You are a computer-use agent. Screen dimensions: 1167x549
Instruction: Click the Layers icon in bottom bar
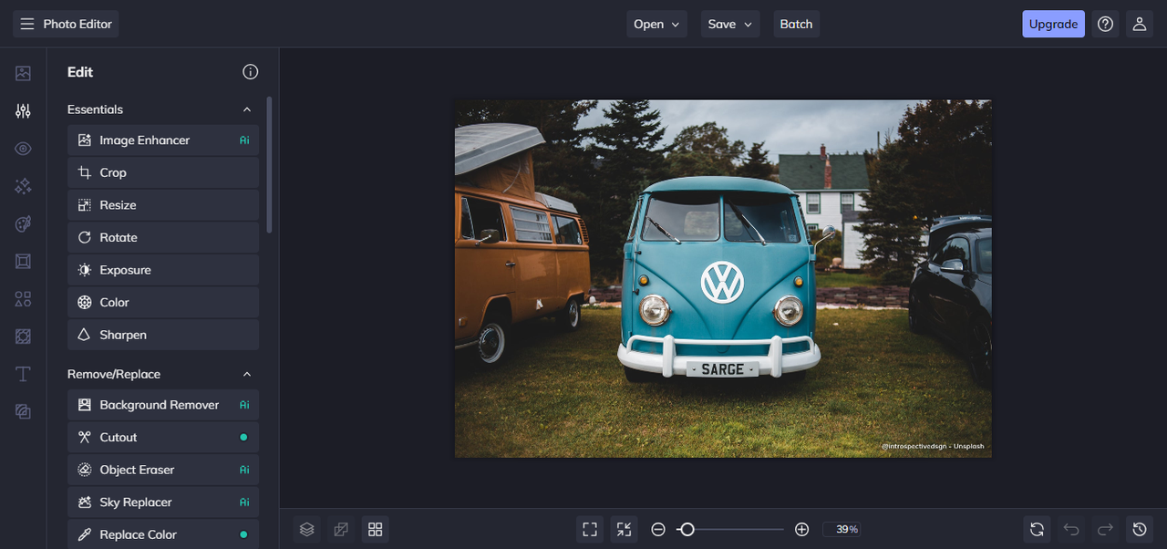pyautogui.click(x=307, y=529)
